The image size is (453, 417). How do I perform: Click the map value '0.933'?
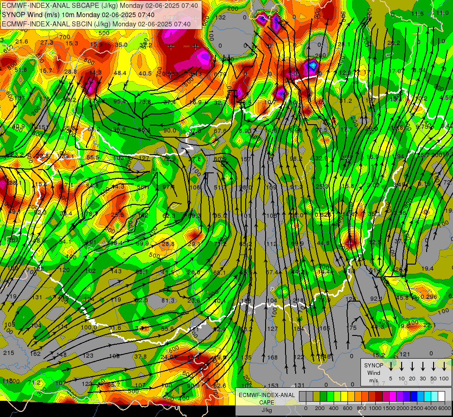170,74
